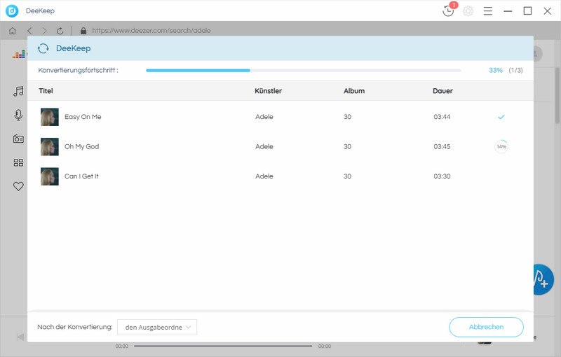The image size is (561, 357).
Task: Click Adele artist in Oh My God row
Action: (x=264, y=146)
